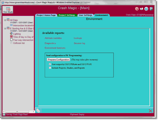Open the Collision list report
The width and height of the screenshot is (158, 120).
(19, 43)
